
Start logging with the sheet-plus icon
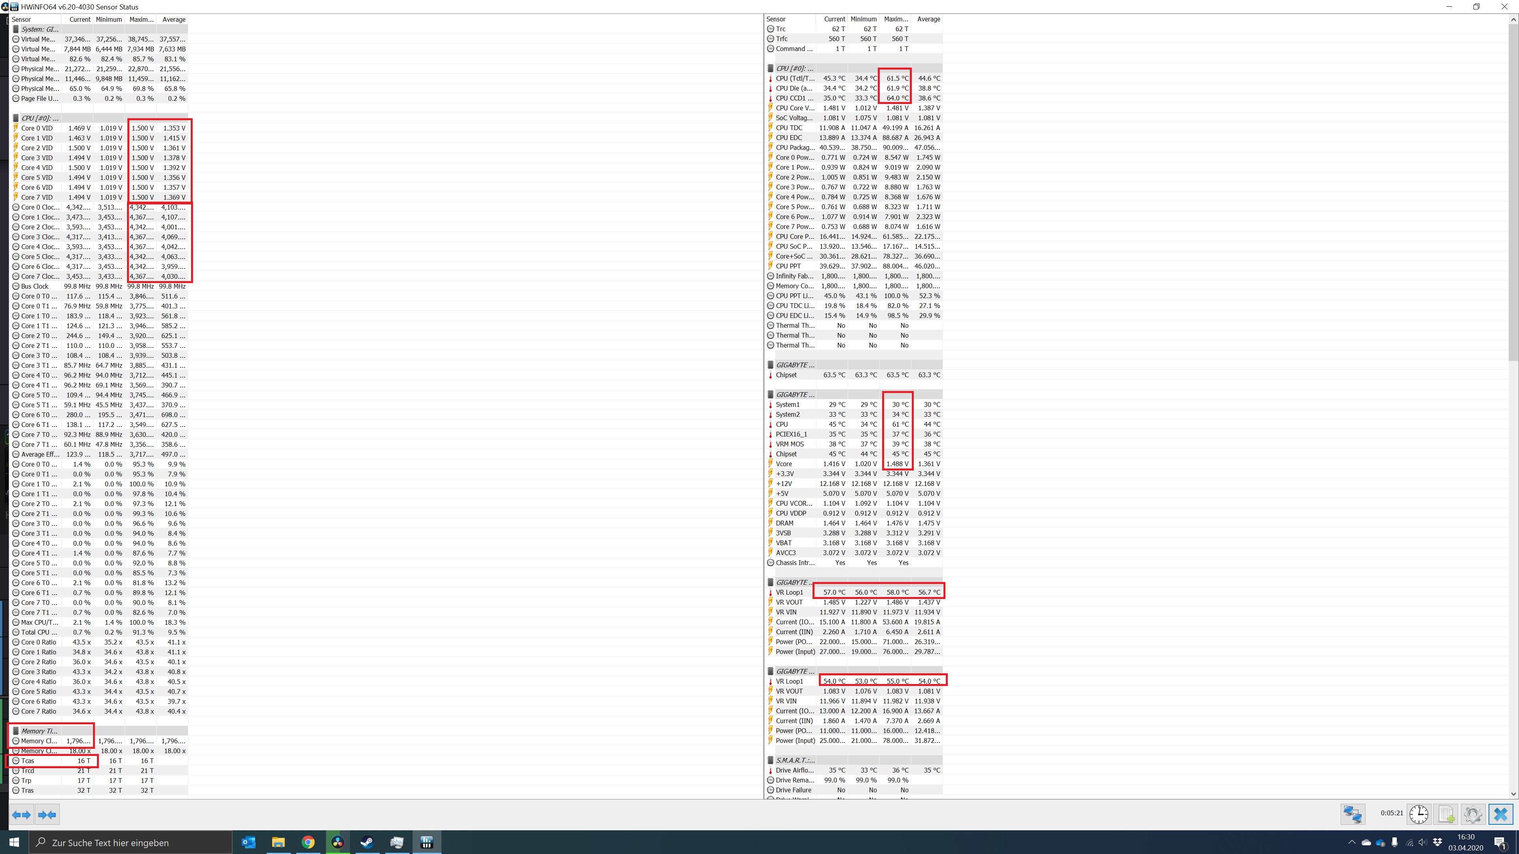[x=1446, y=814]
